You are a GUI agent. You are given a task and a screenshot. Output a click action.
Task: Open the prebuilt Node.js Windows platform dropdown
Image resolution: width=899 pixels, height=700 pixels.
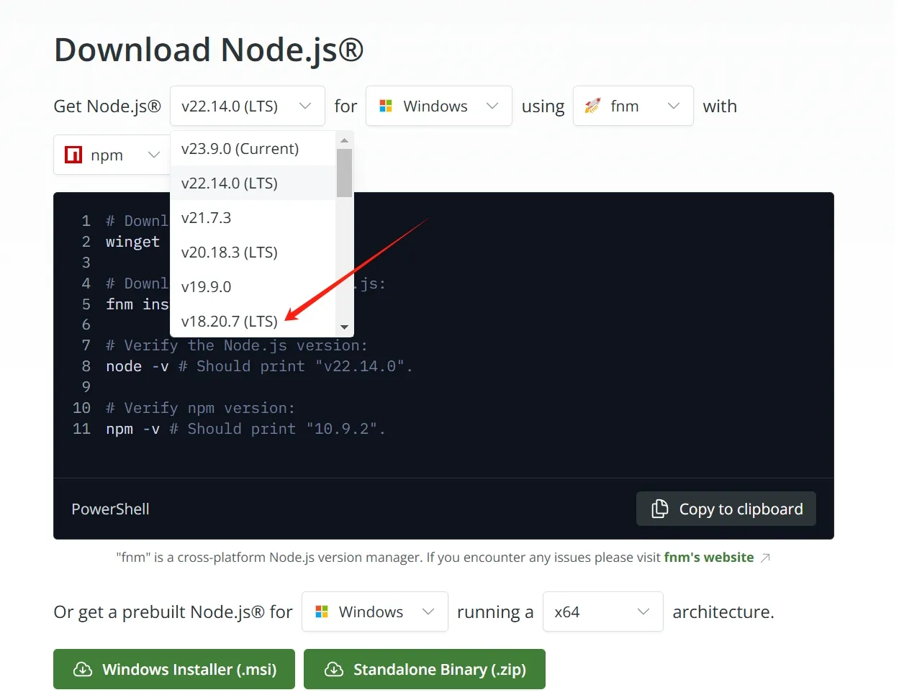click(375, 612)
